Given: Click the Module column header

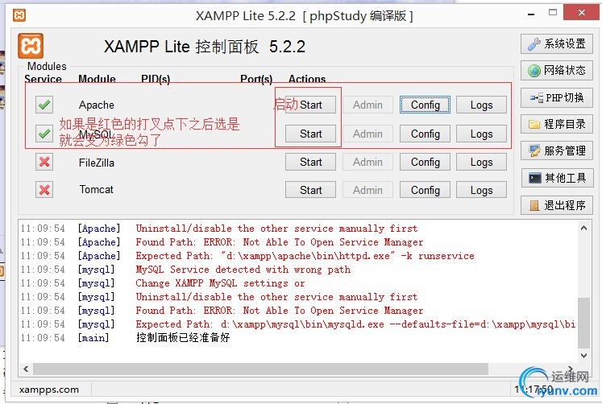Looking at the screenshot, I should coord(98,79).
